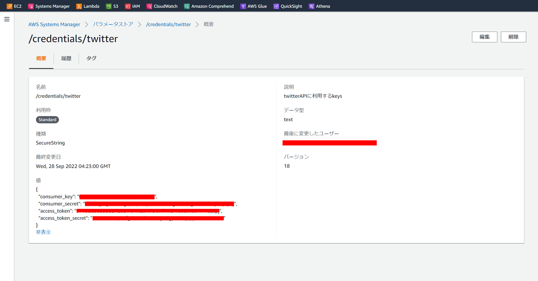Screen dimensions: 538x281
Task: Click the date Wed, 28 Sep 2022 04:23:00 GMT
Action: (73, 166)
